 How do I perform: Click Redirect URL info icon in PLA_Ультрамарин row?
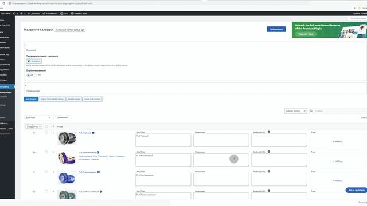click(269, 171)
